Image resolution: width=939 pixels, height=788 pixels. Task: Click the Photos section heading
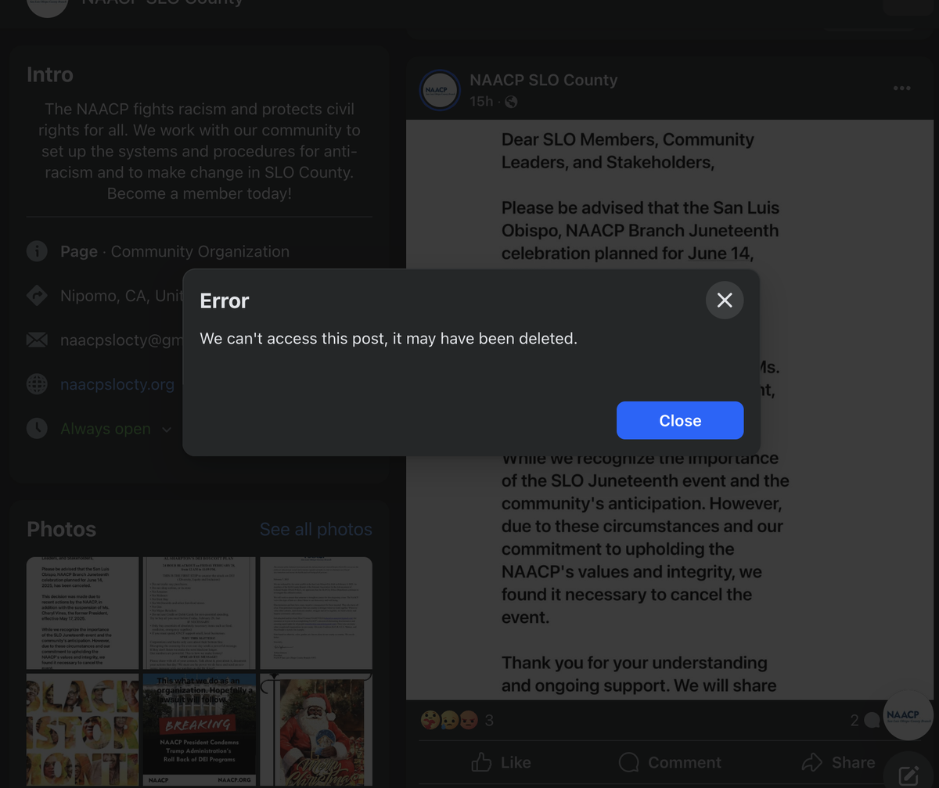tap(62, 530)
